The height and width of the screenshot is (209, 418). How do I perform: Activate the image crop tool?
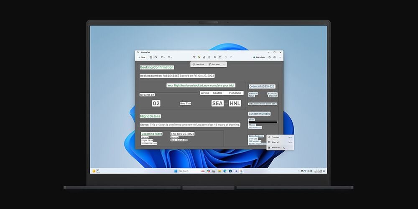click(x=215, y=57)
